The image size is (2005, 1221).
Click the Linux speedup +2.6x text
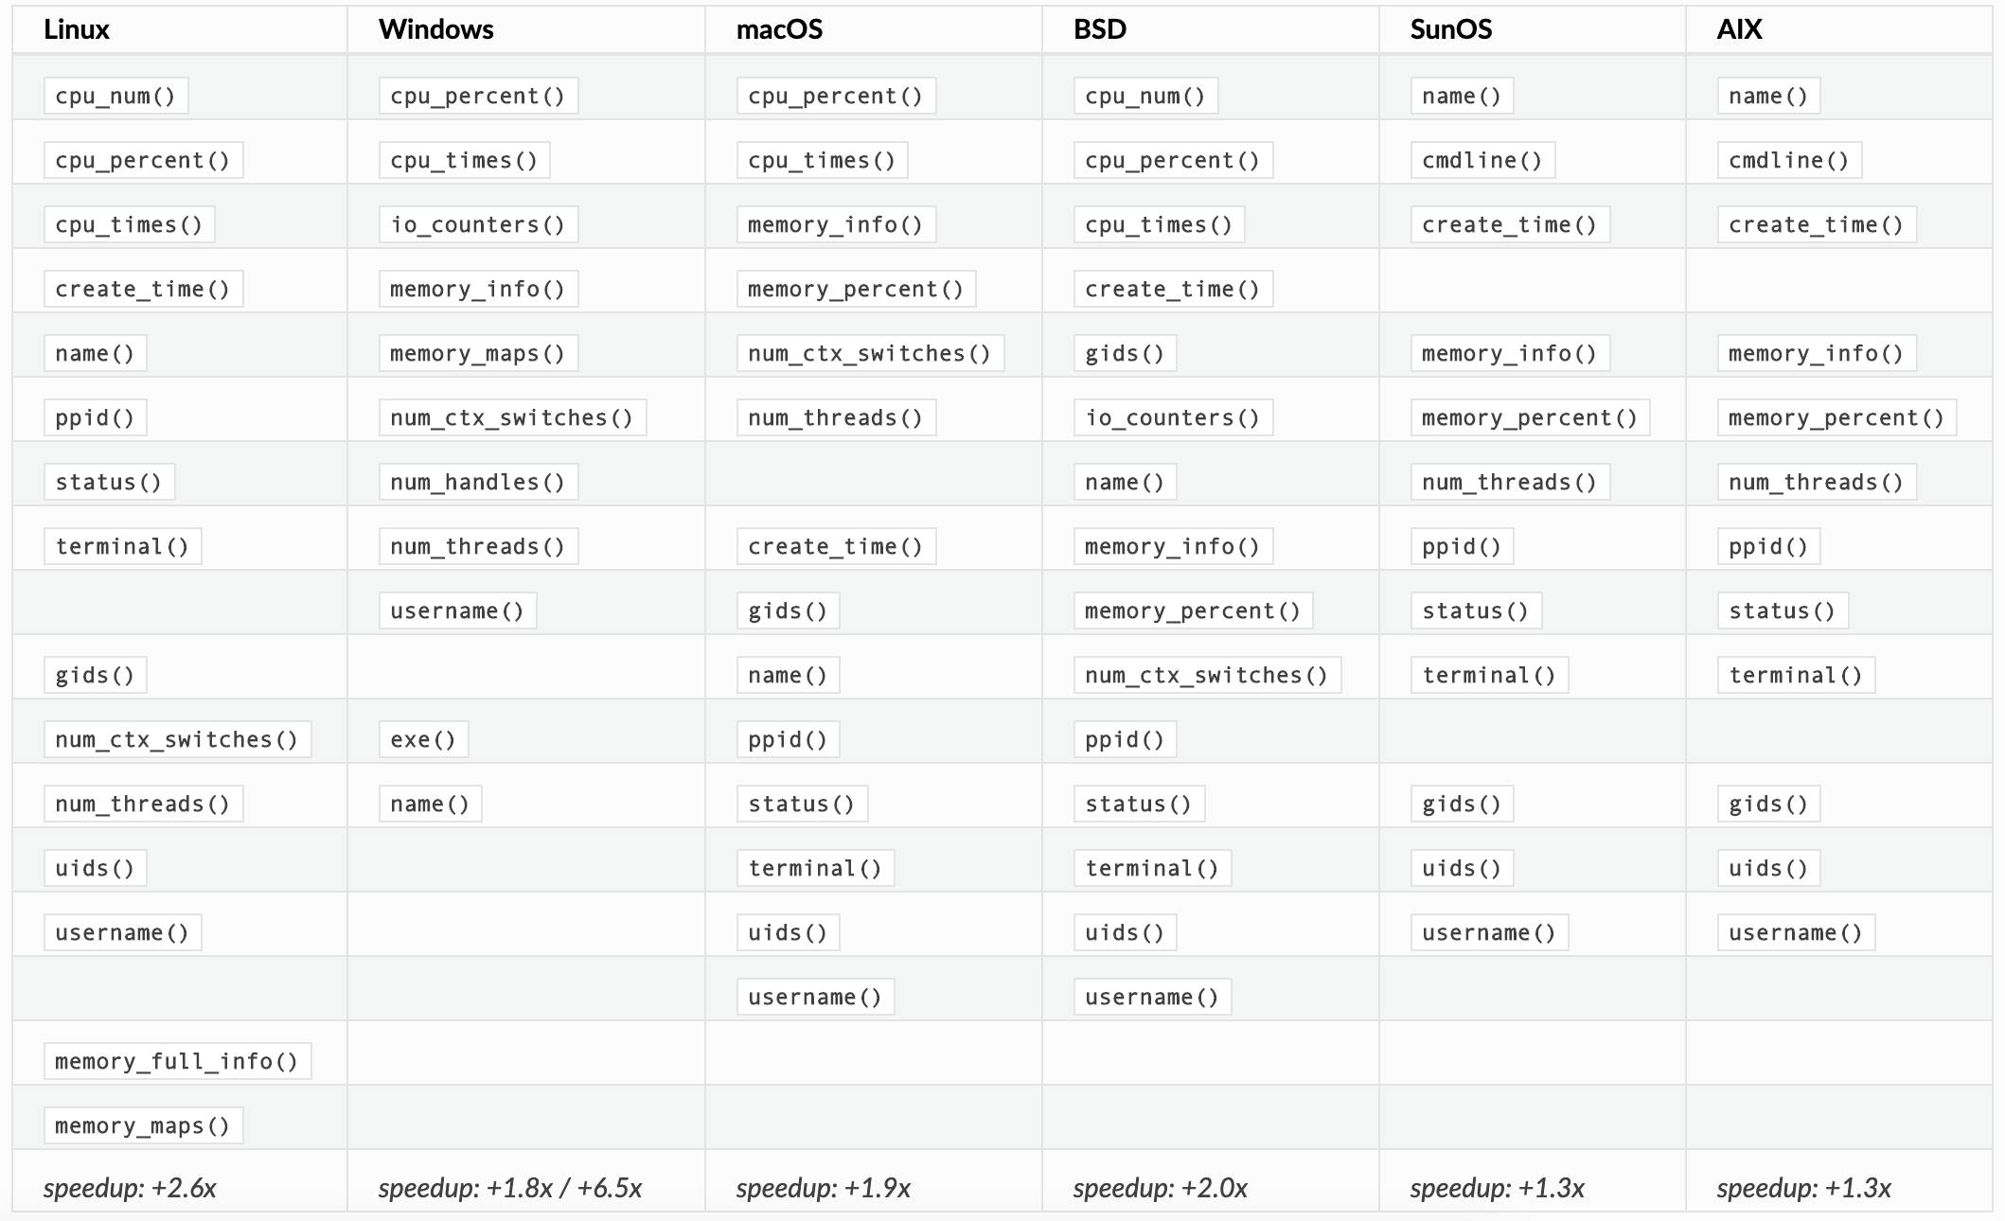(131, 1188)
